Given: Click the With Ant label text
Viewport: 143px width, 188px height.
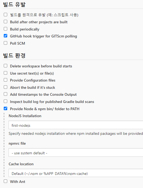Looking at the screenshot, I should click(18, 182).
